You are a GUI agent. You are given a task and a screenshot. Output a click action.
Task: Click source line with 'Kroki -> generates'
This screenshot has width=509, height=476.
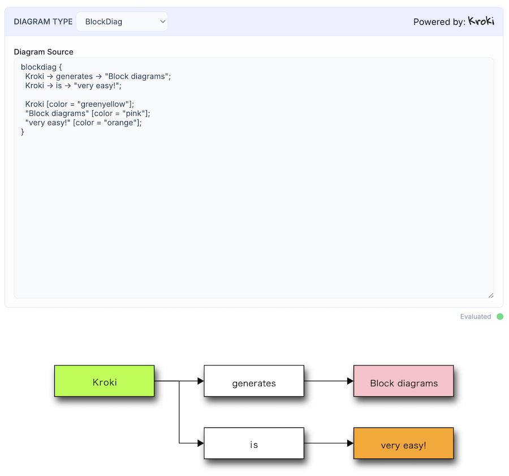pos(98,76)
